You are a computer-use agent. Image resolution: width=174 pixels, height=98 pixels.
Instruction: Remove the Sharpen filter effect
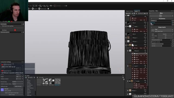(147, 59)
